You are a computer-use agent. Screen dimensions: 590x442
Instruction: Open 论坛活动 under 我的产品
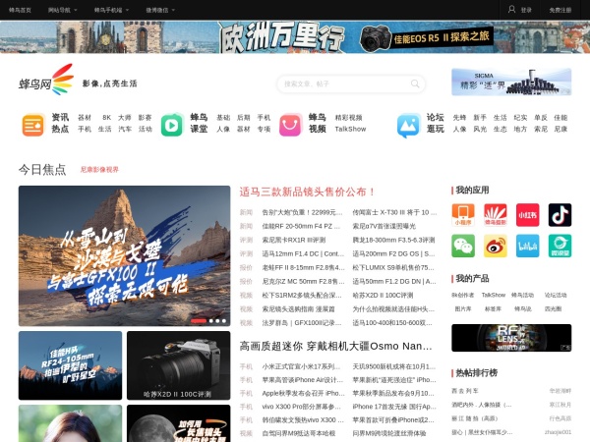coord(556,295)
